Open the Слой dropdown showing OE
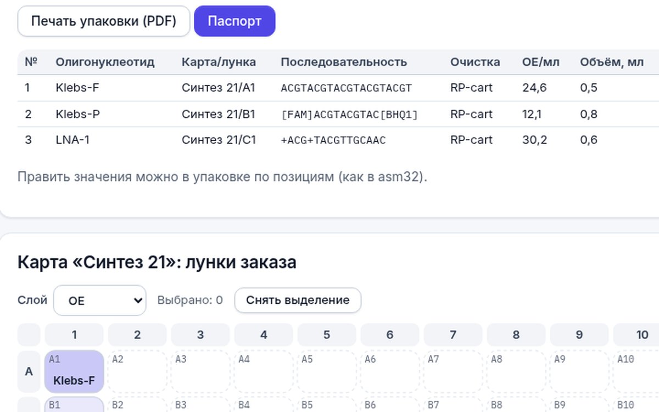This screenshot has height=412, width=659. pyautogui.click(x=99, y=300)
